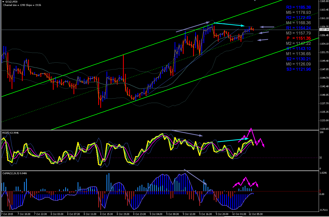This screenshot has height=217, width=329.
Task: Select the red P = 1151.35 pivot label
Action: coord(298,38)
